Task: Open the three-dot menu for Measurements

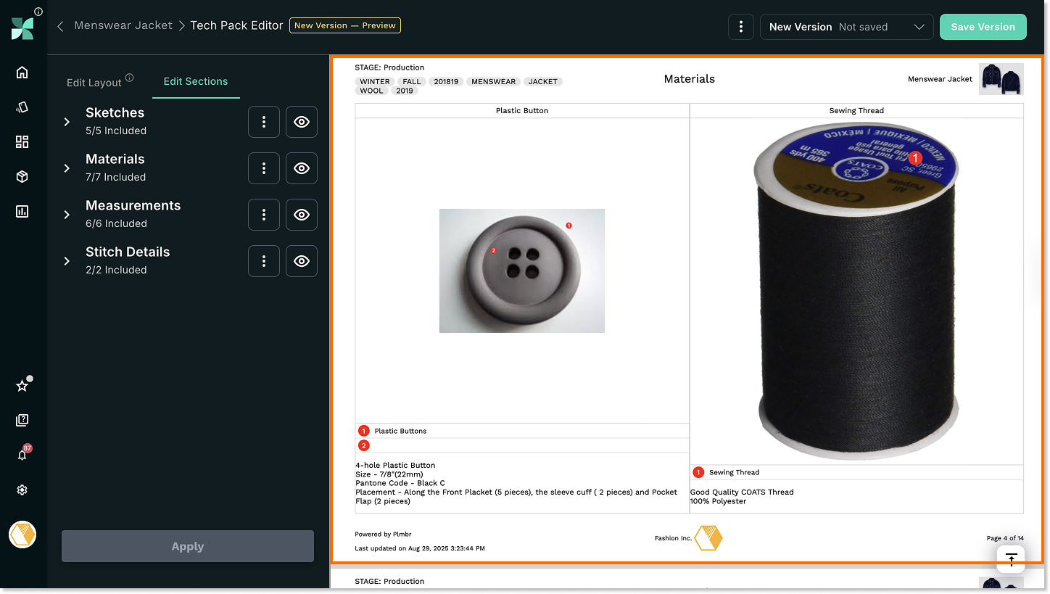Action: point(264,215)
